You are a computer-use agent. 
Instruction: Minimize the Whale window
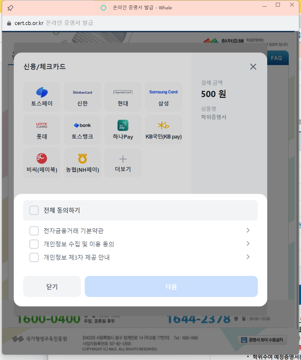pyautogui.click(x=265, y=6)
